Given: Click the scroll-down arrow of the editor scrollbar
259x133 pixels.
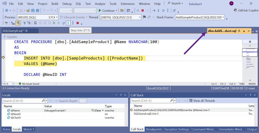Looking at the screenshot, I should click(x=250, y=80).
